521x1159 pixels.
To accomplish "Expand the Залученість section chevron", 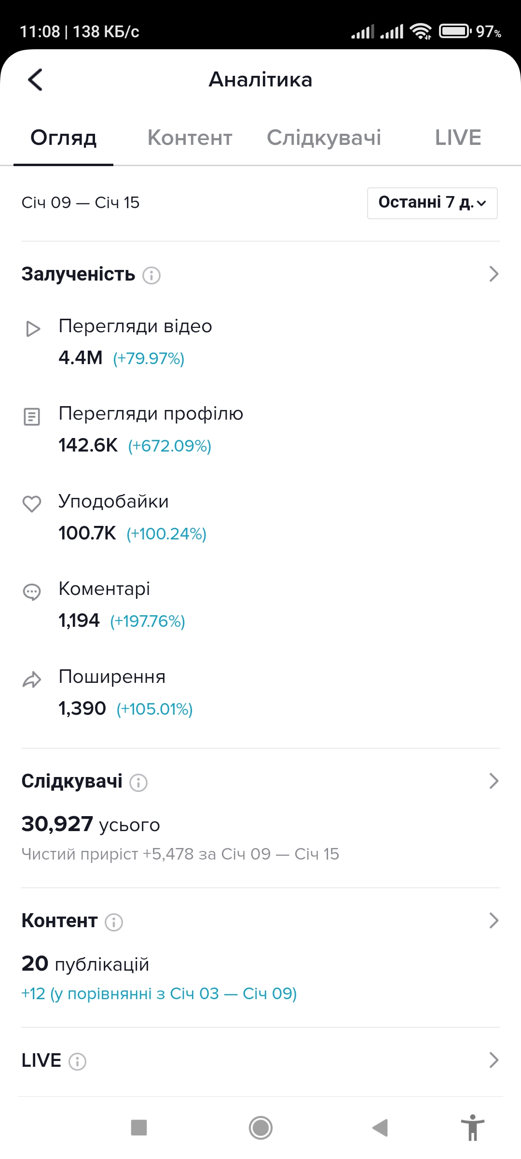I will pyautogui.click(x=494, y=274).
